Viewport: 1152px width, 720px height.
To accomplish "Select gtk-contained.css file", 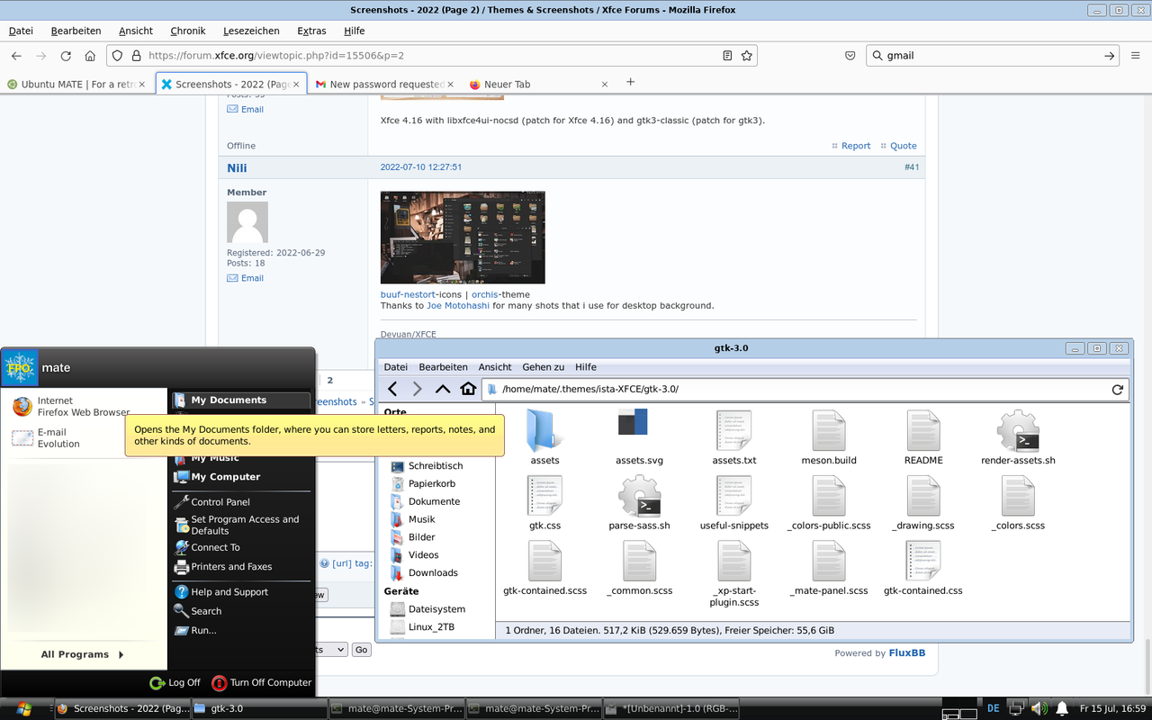I will [923, 568].
